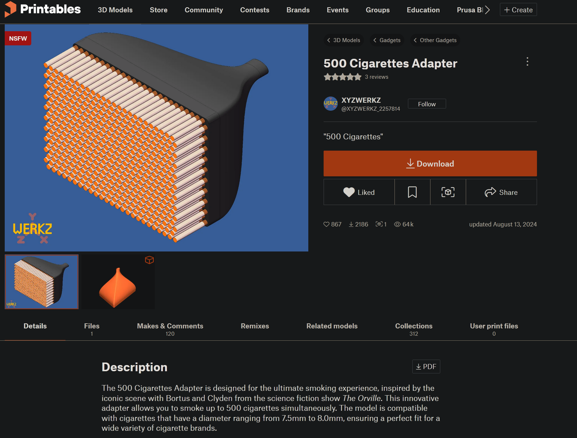The height and width of the screenshot is (438, 577).
Task: Click the XYZWERKZ author avatar
Action: tap(330, 103)
